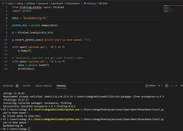Viewport: 183px width, 131px height.
Task: Click the C: drive breadcrumb root
Action: (3, 3)
